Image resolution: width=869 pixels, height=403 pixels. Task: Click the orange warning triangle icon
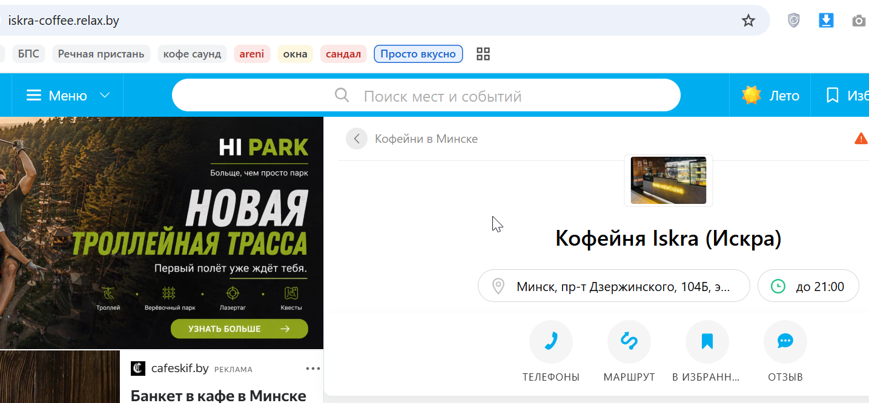[x=861, y=139]
